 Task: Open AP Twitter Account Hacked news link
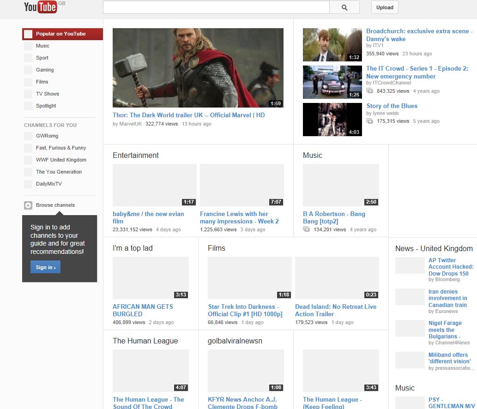(451, 267)
